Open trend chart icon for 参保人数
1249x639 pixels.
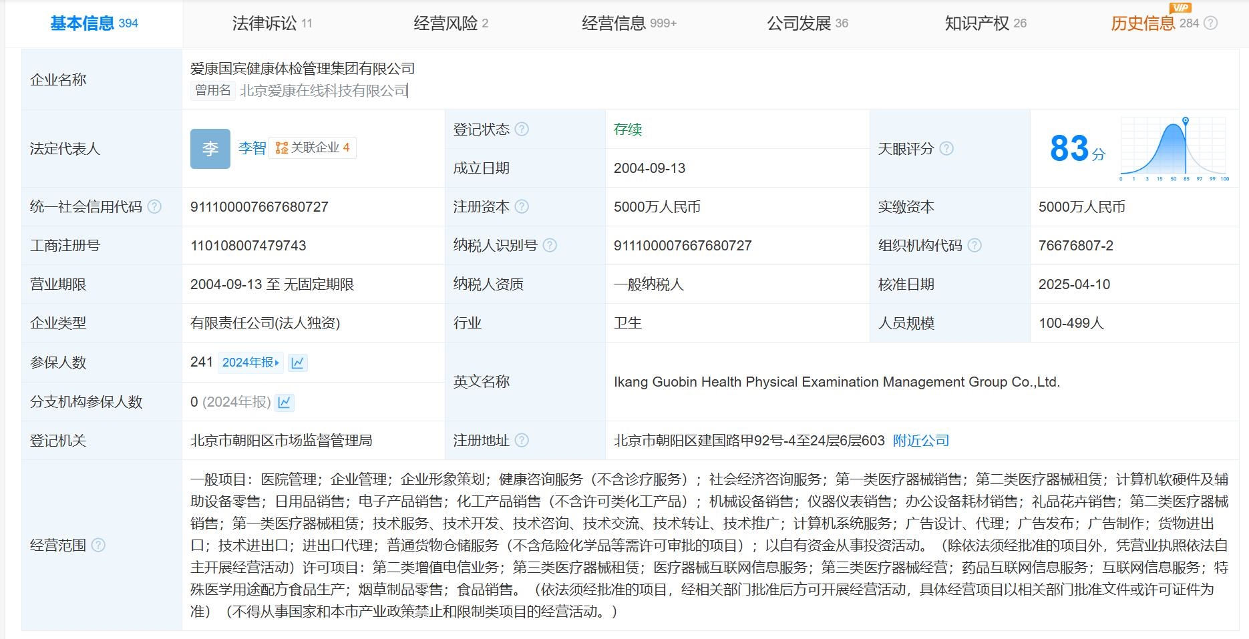(298, 363)
